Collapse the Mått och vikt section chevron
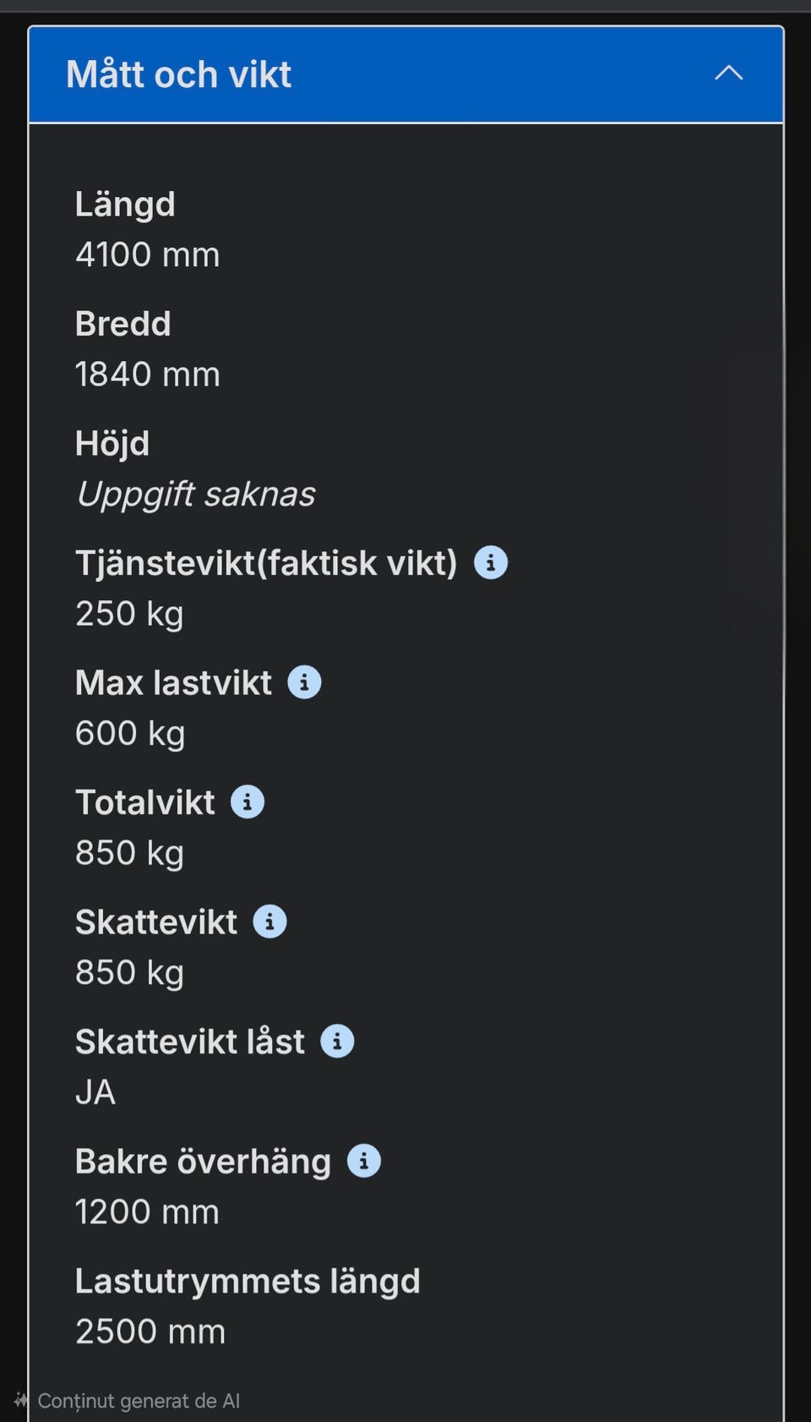The height and width of the screenshot is (1422, 811). 728,74
